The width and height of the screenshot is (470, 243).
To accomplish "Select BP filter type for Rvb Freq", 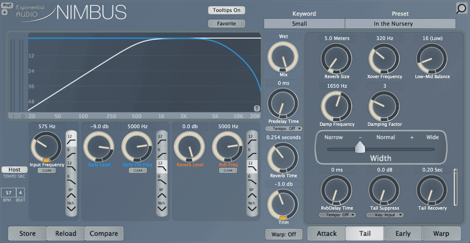I will 251,192.
